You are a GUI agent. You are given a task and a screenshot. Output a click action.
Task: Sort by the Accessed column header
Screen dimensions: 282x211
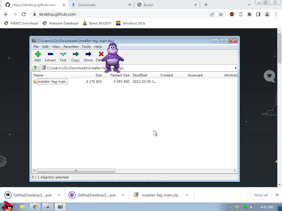pyautogui.click(x=200, y=75)
